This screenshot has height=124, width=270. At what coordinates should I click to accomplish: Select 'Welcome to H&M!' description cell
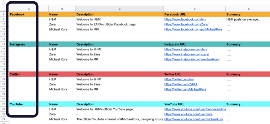tap(119, 19)
